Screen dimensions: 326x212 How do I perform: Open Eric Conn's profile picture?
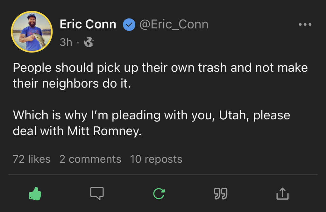click(32, 32)
